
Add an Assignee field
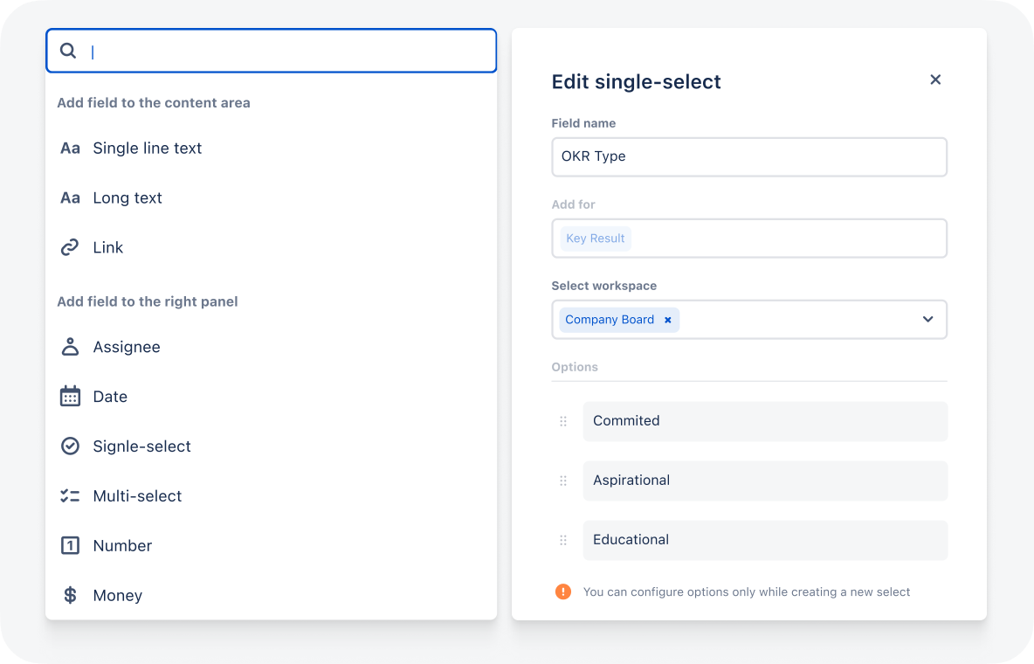127,347
